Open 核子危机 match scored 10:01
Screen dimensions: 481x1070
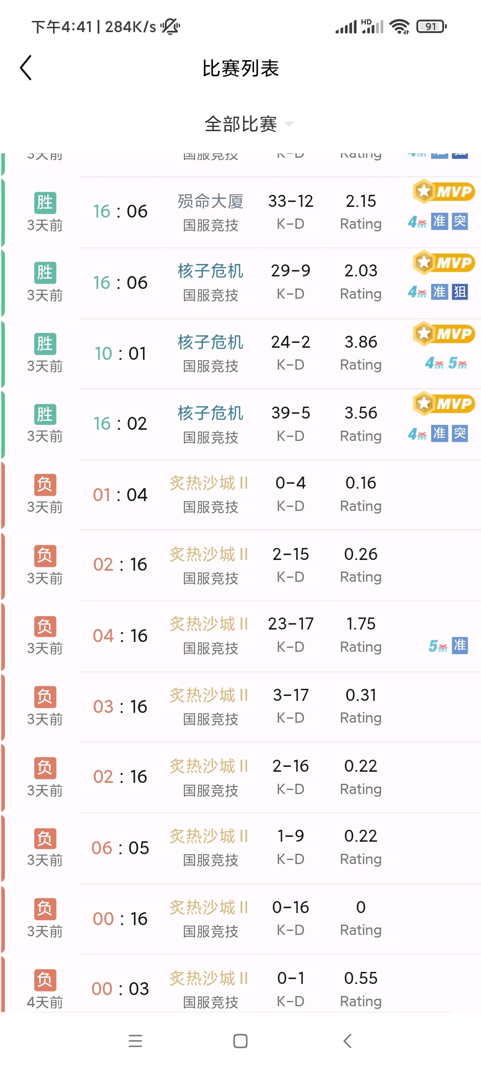pyautogui.click(x=240, y=354)
